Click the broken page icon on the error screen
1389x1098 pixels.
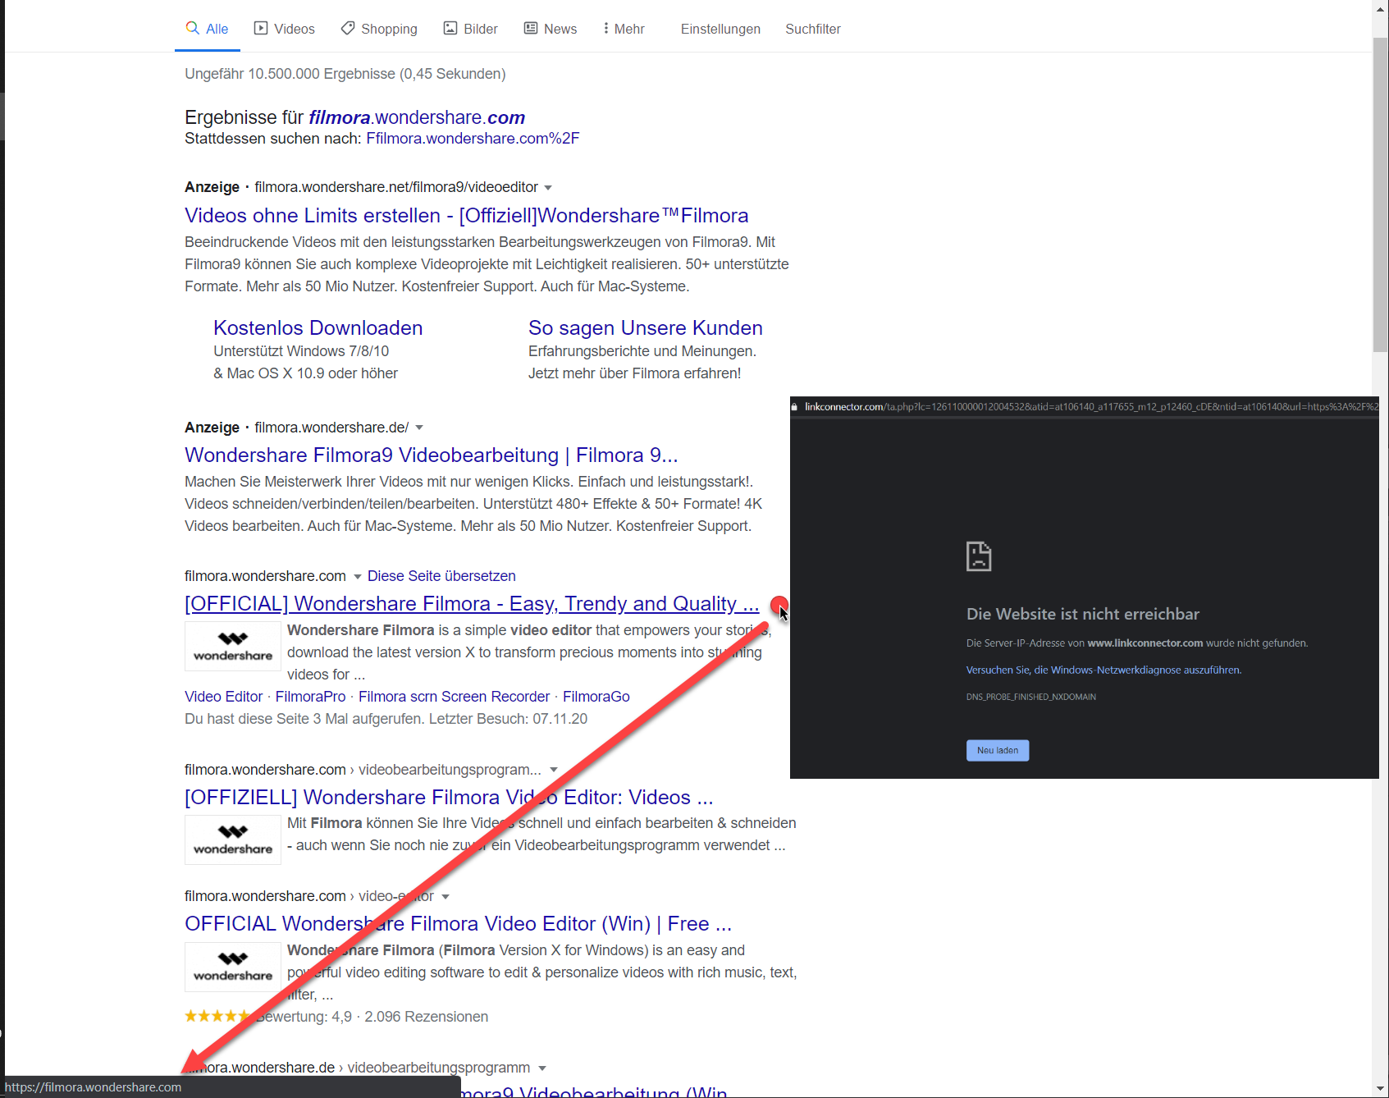(979, 556)
